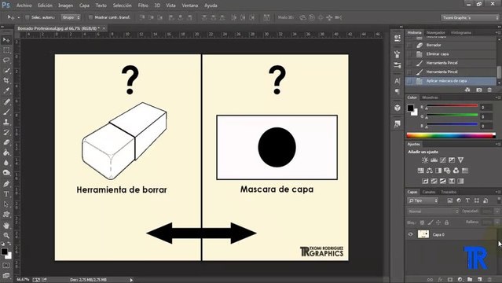Select the Borrador history state
The width and height of the screenshot is (502, 283).
(x=451, y=45)
